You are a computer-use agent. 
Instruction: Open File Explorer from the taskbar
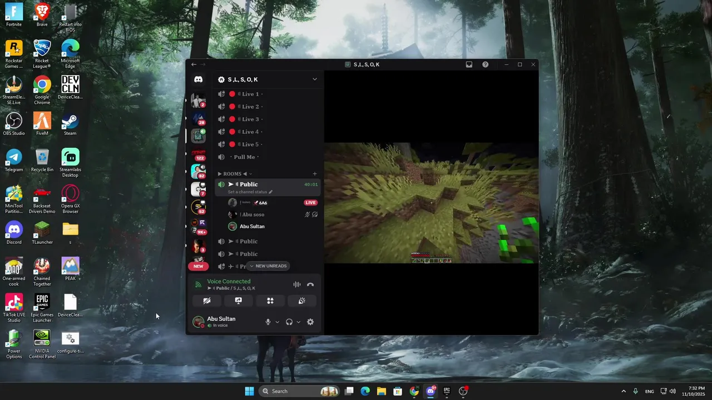[x=382, y=391]
